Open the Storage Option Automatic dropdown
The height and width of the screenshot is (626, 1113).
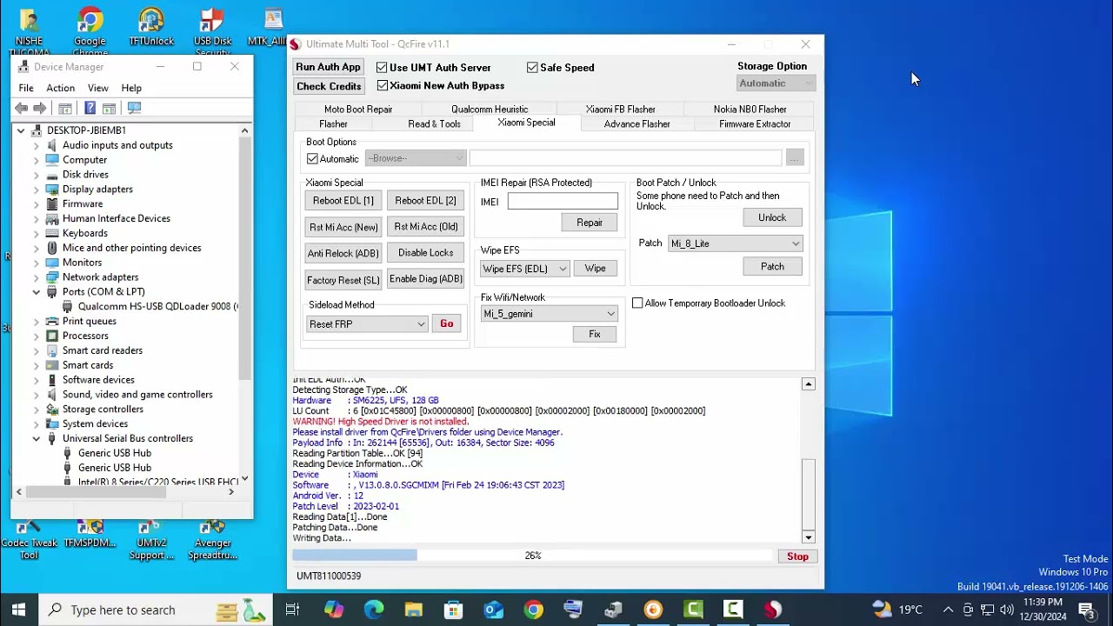point(776,83)
